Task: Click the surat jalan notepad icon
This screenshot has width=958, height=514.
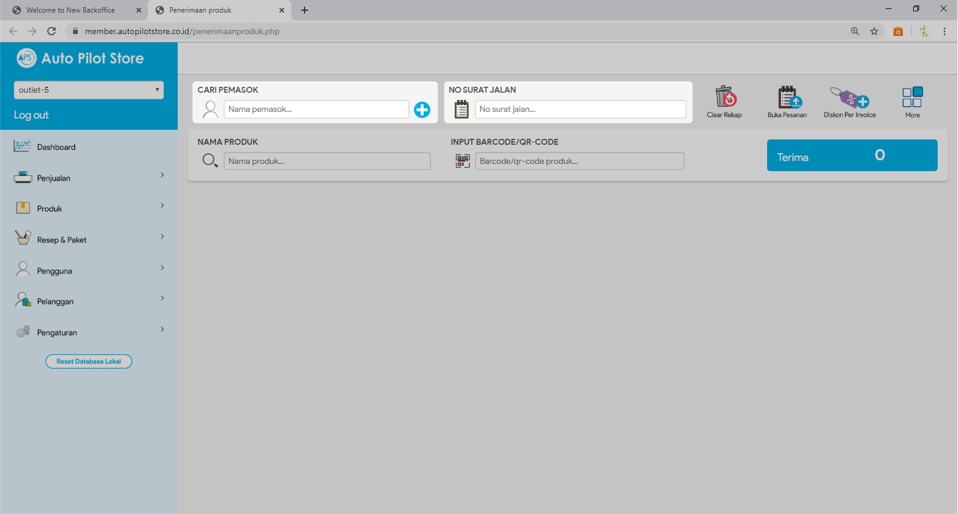Action: (x=461, y=110)
